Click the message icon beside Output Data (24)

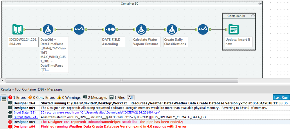point(10,117)
